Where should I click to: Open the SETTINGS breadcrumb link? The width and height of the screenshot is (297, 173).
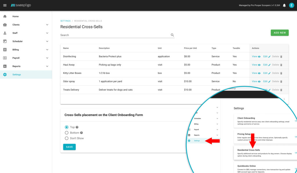point(65,21)
